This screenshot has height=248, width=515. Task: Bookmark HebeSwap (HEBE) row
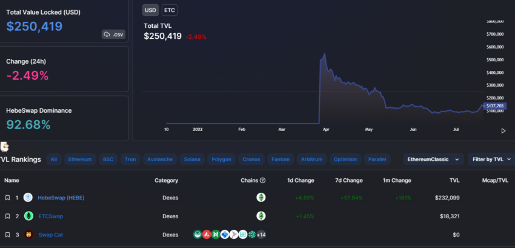(x=7, y=198)
